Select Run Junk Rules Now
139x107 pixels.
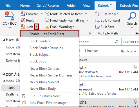(x=50, y=96)
